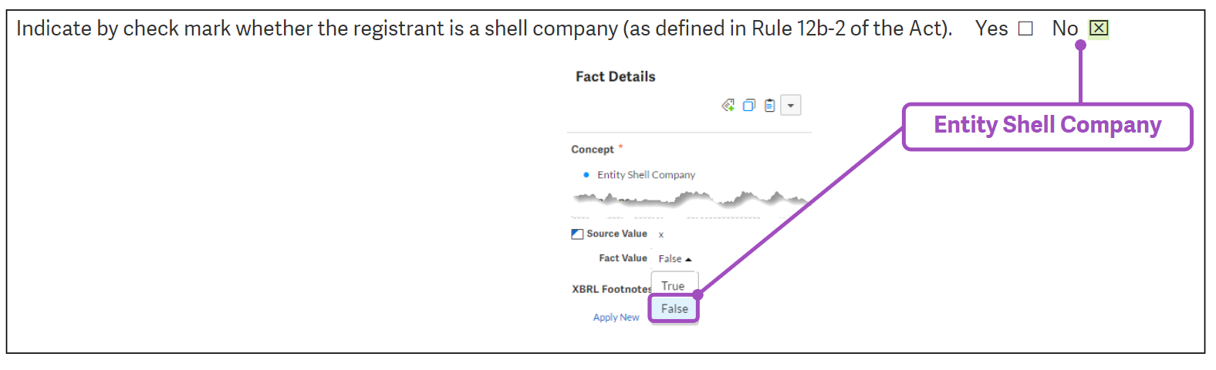Click the purple Entity Shell Company callout
The height and width of the screenshot is (370, 1216).
tap(1047, 126)
